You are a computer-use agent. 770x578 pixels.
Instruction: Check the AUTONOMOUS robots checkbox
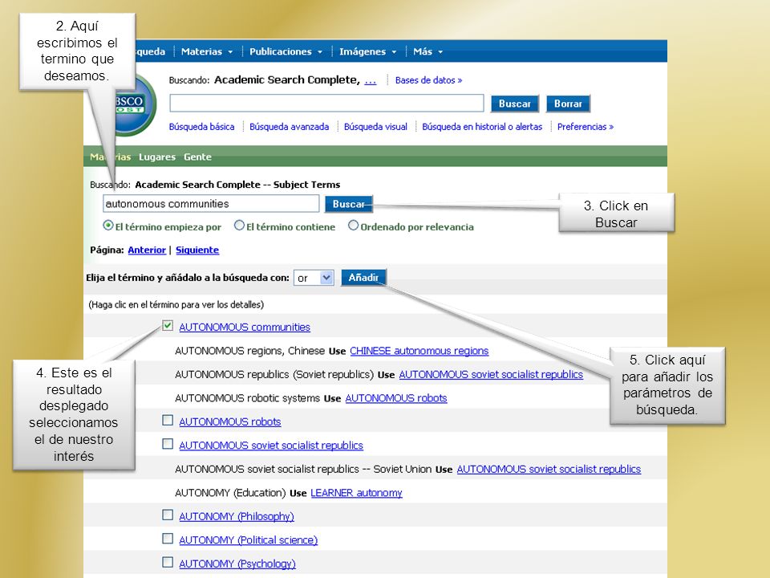168,420
